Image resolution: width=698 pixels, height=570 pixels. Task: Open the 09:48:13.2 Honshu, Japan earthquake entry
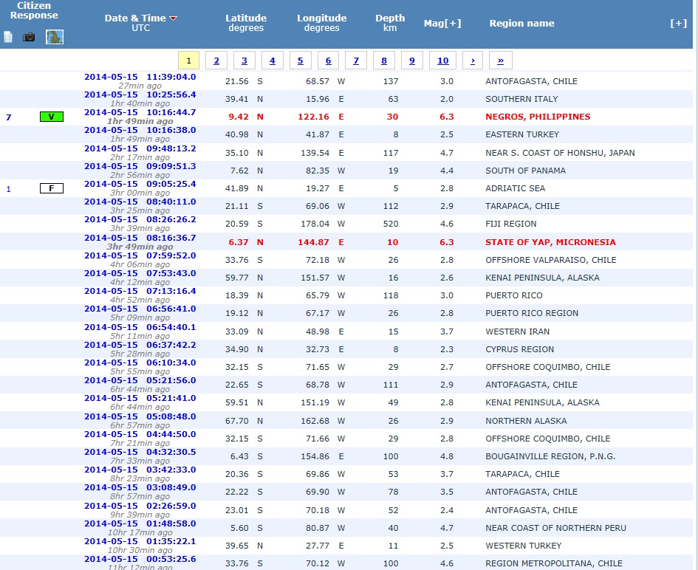pos(140,148)
